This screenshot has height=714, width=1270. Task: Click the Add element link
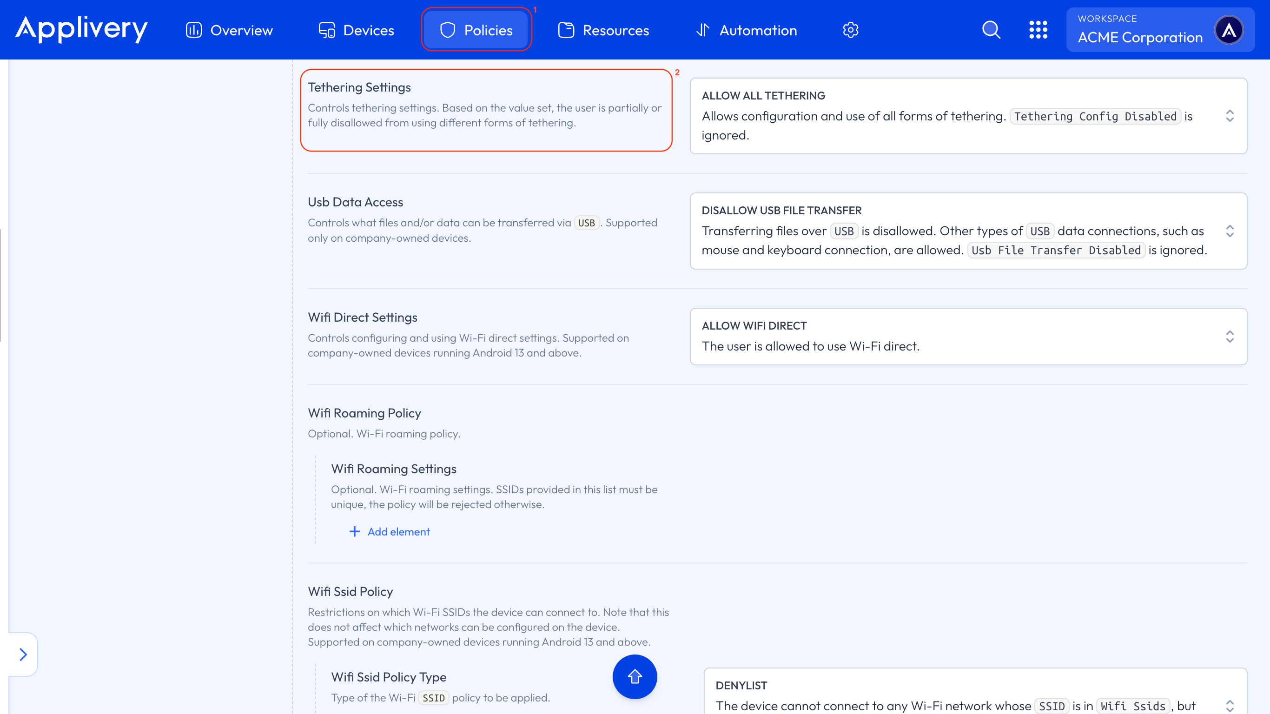tap(398, 532)
